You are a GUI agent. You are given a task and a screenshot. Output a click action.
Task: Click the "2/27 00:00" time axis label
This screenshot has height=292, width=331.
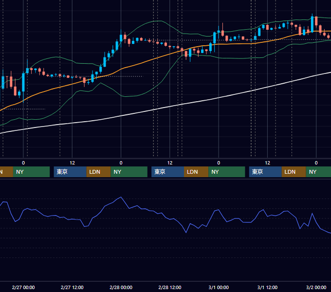23,287
